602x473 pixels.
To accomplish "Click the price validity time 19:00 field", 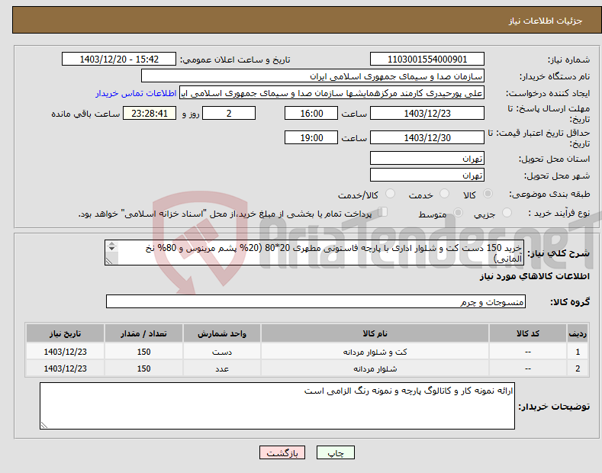I will coord(311,137).
